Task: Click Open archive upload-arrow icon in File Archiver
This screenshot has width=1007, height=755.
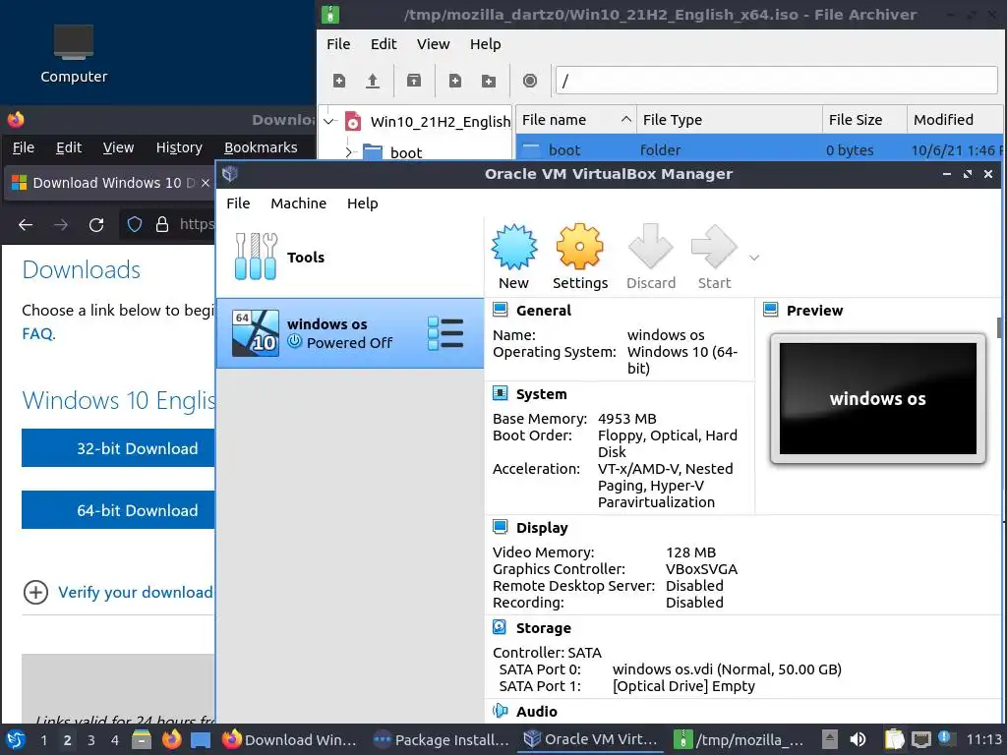Action: pyautogui.click(x=373, y=81)
